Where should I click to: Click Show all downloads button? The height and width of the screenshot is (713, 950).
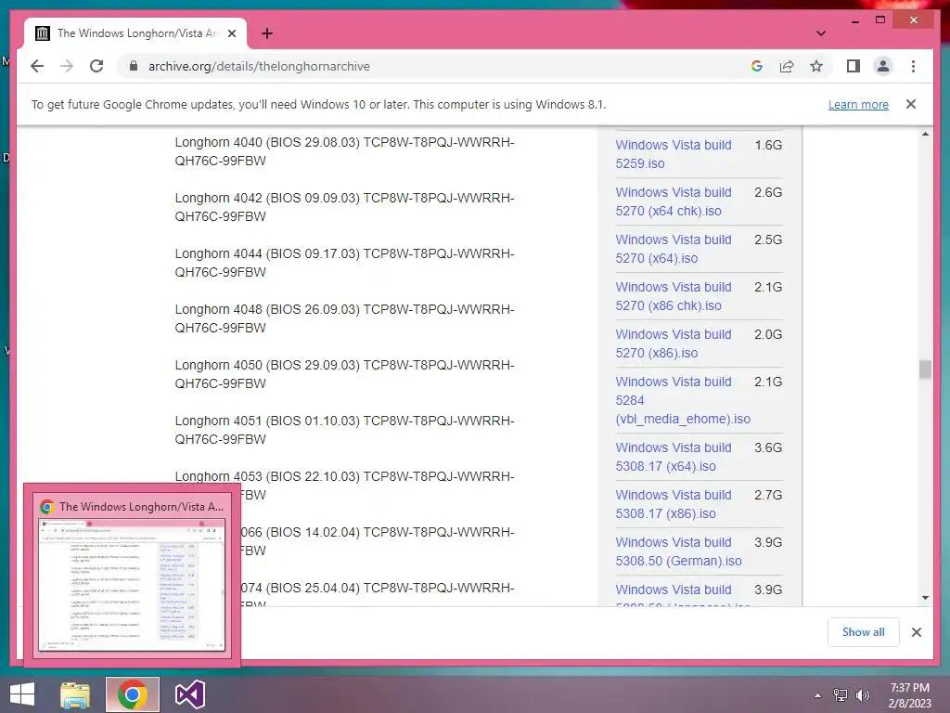[863, 631]
